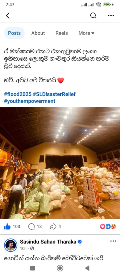Expand the More tab dropdown
This screenshot has width=120, height=276.
[x=86, y=33]
